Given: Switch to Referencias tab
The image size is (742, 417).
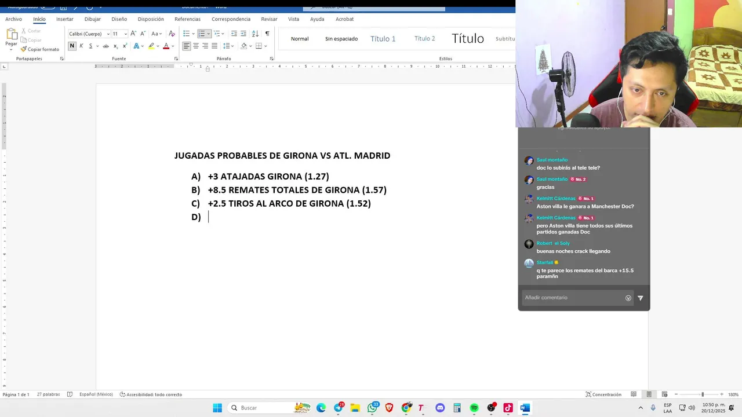Looking at the screenshot, I should tap(187, 19).
